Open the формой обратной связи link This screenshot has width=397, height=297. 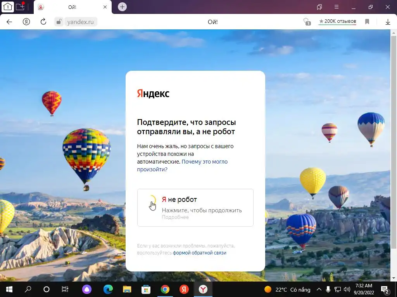200,253
